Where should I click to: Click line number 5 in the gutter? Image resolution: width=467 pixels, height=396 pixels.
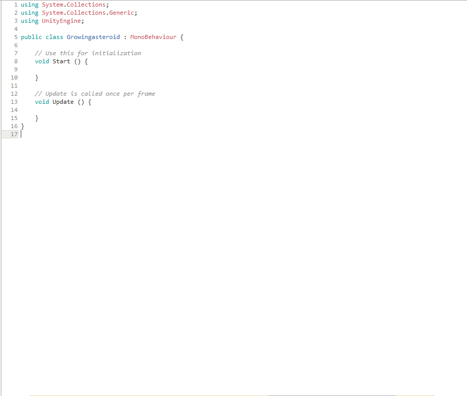(15, 36)
